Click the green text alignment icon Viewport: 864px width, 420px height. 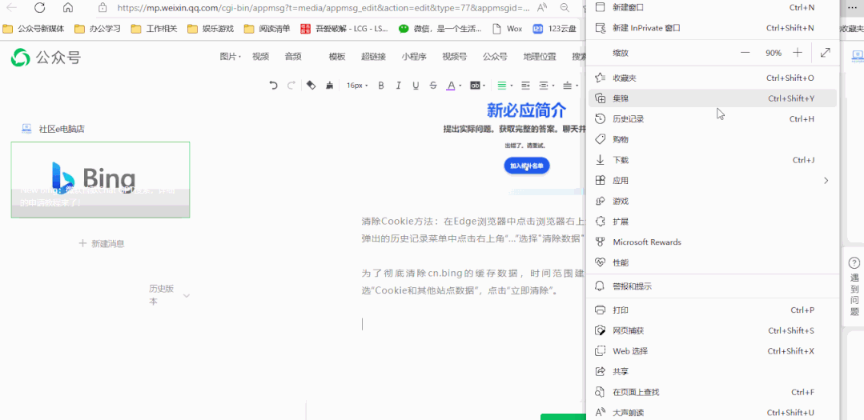click(501, 86)
